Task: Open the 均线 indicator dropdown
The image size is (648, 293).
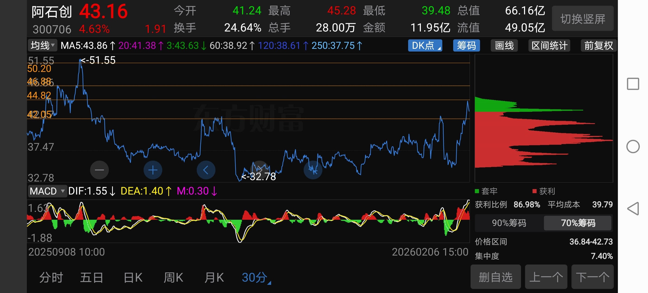Action: pos(43,46)
